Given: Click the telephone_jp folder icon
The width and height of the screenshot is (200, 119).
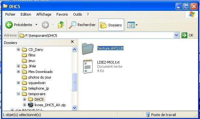Looking at the screenshot, I should point(24,88).
